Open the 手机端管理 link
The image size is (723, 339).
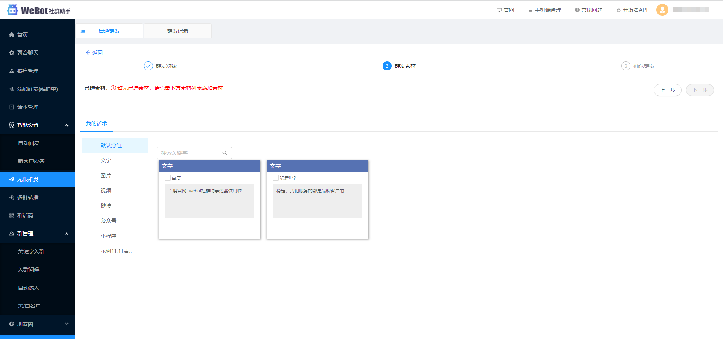pos(548,10)
